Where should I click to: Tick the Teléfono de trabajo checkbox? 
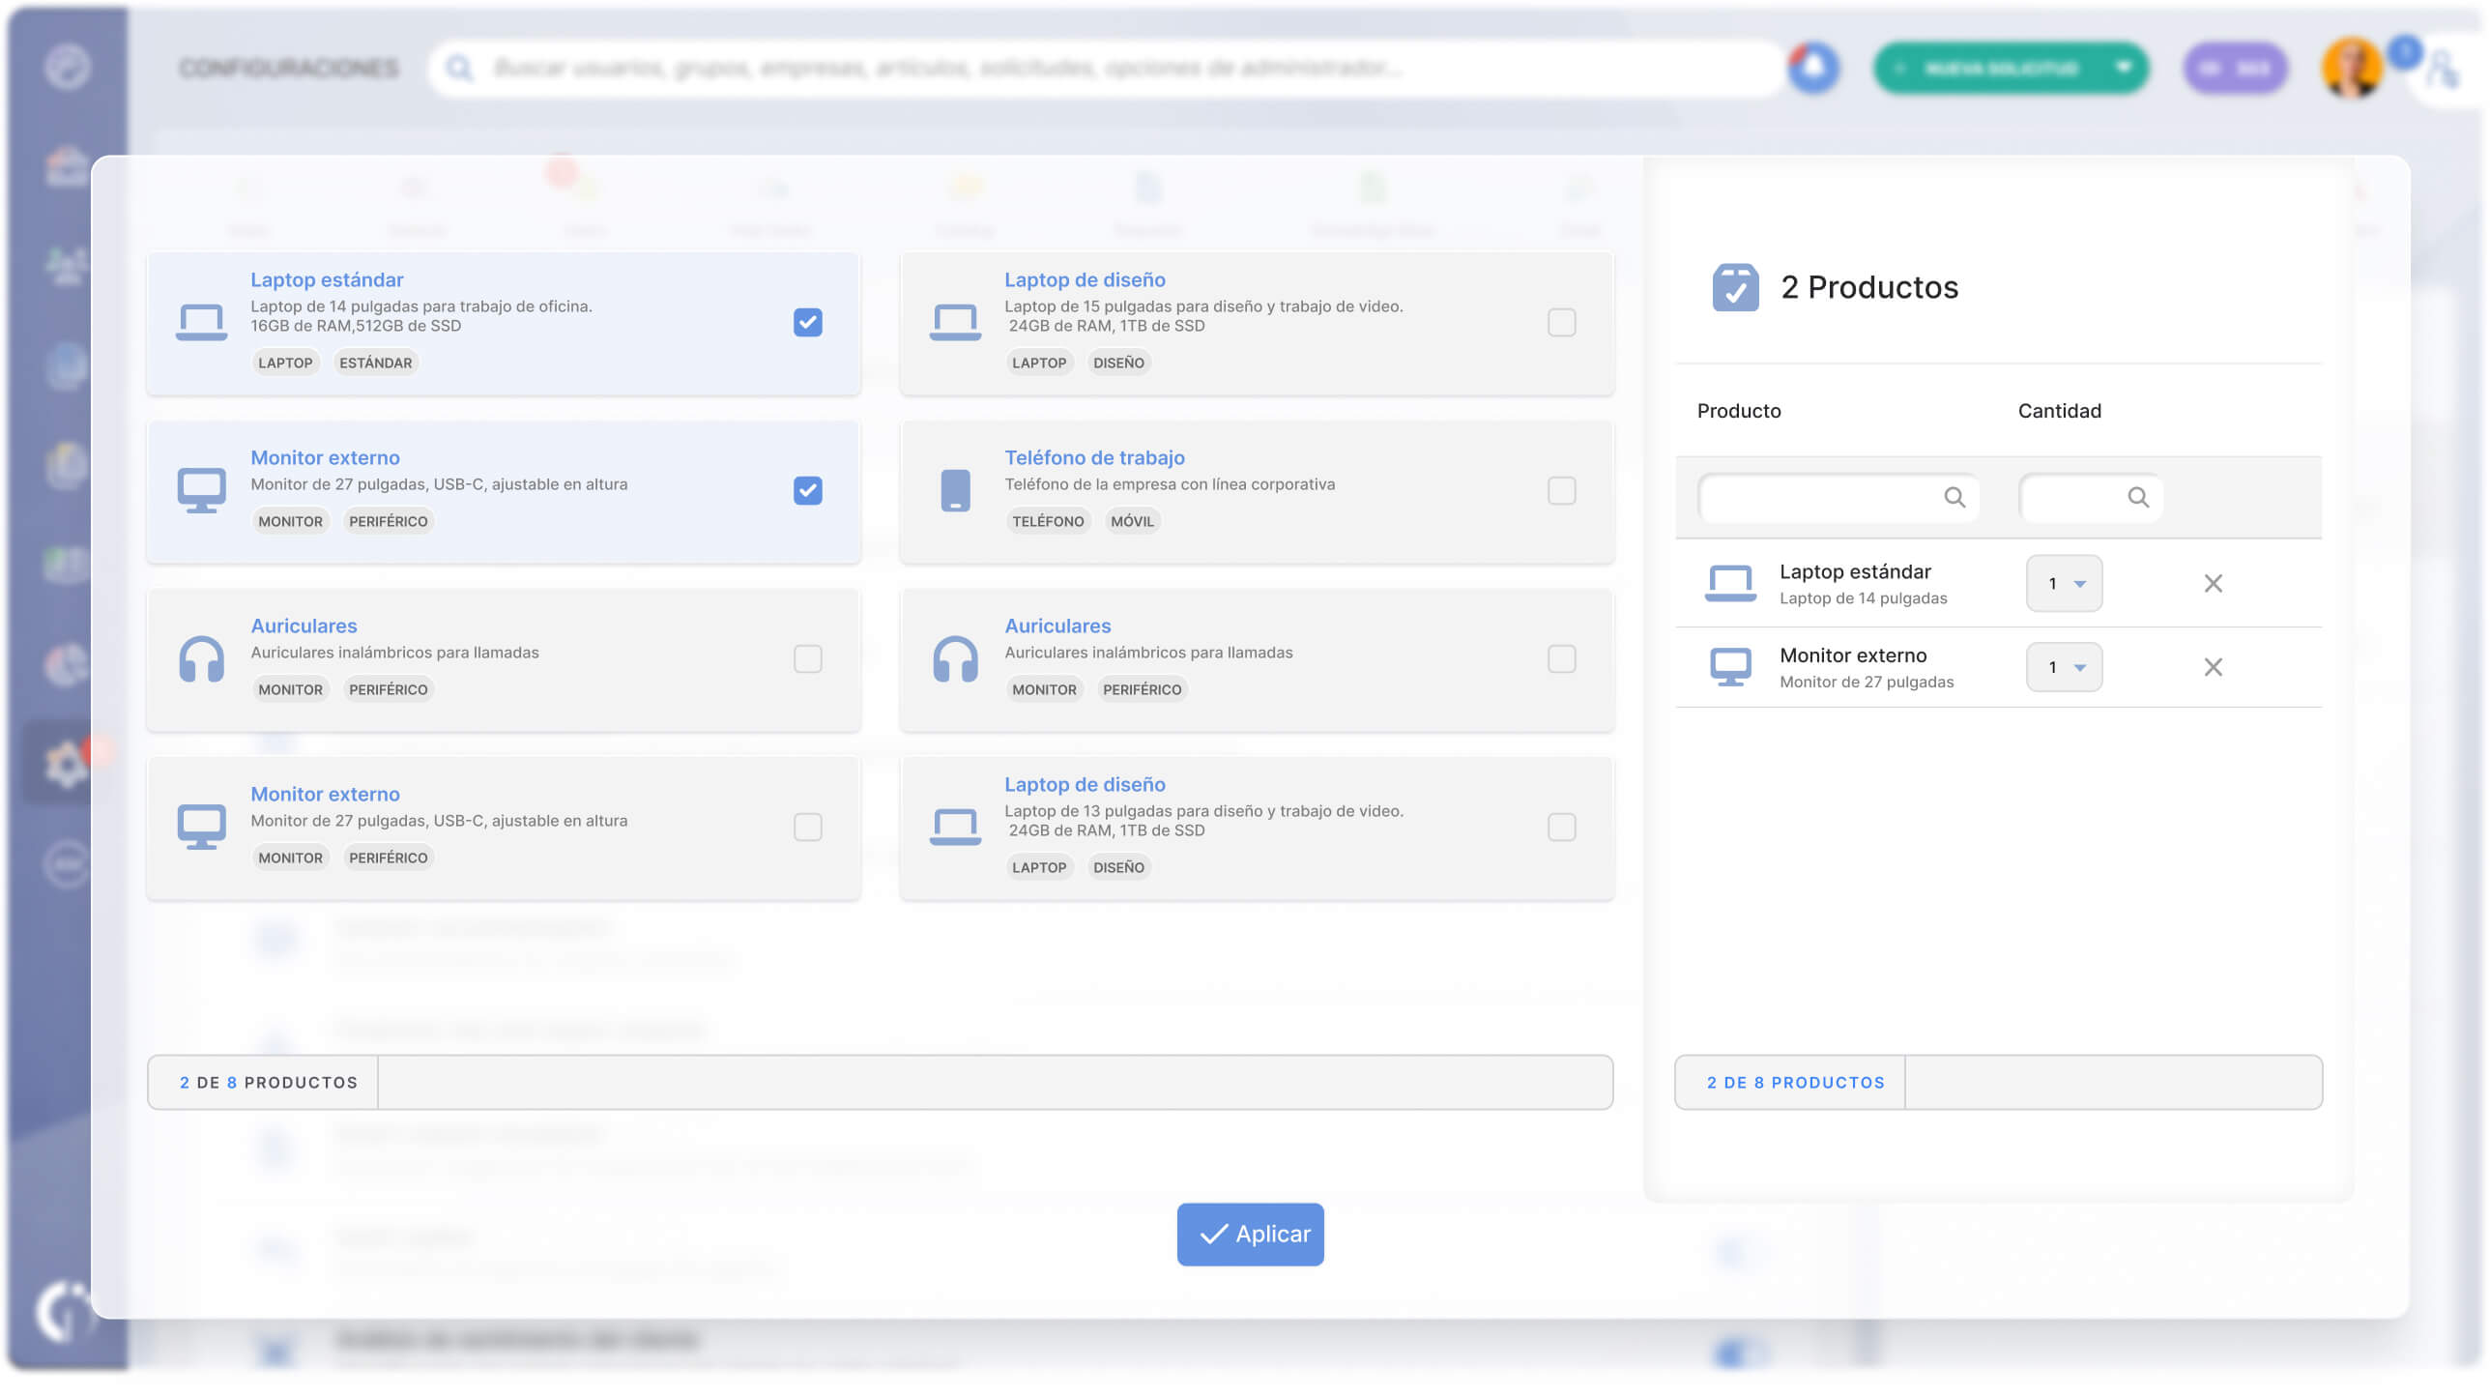[x=1561, y=490]
